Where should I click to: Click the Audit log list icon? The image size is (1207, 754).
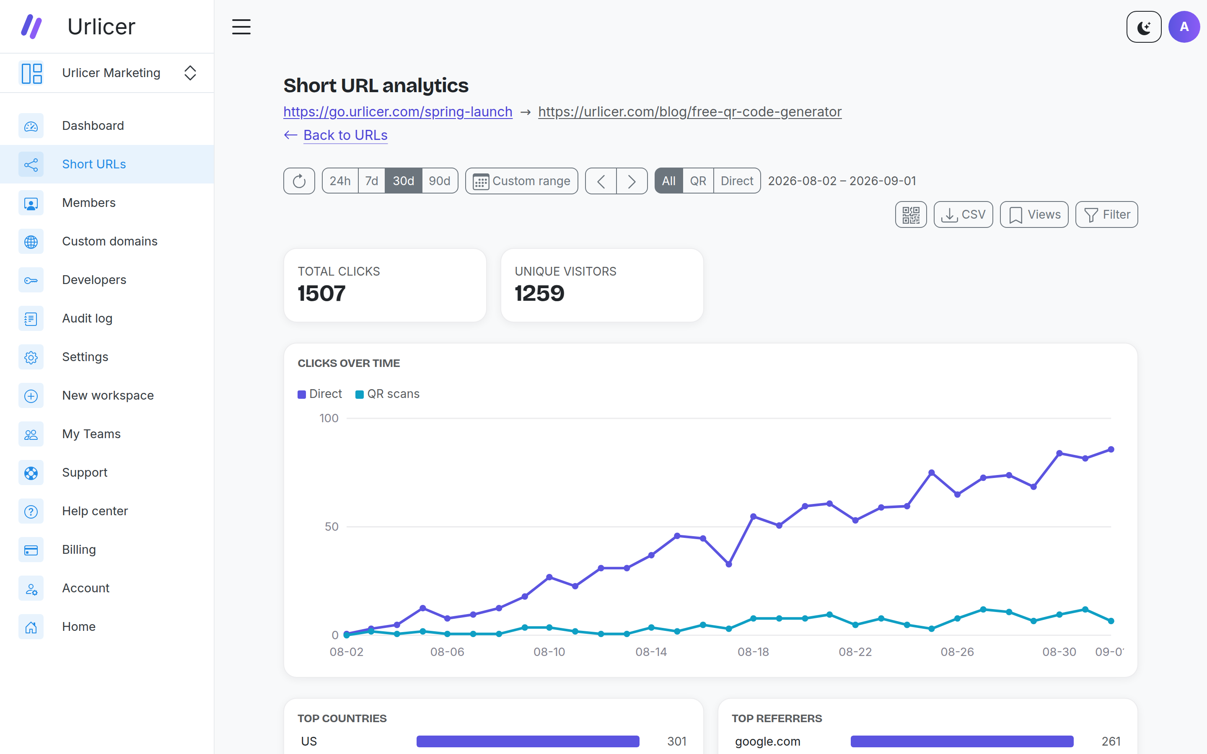coord(31,318)
